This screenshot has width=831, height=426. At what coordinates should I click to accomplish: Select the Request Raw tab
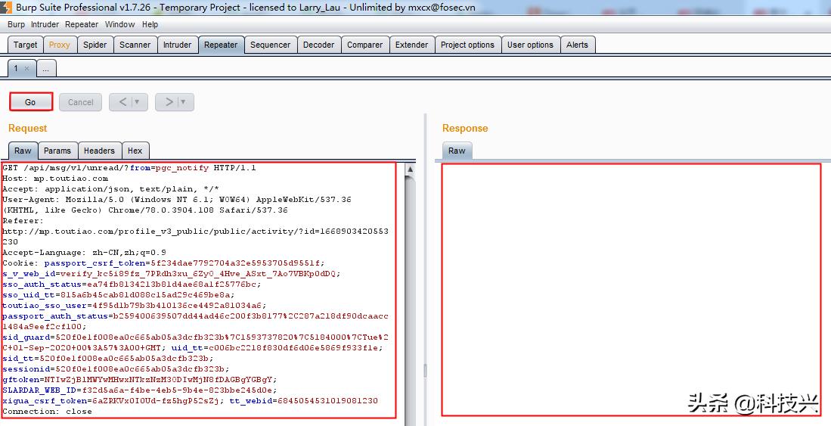23,151
